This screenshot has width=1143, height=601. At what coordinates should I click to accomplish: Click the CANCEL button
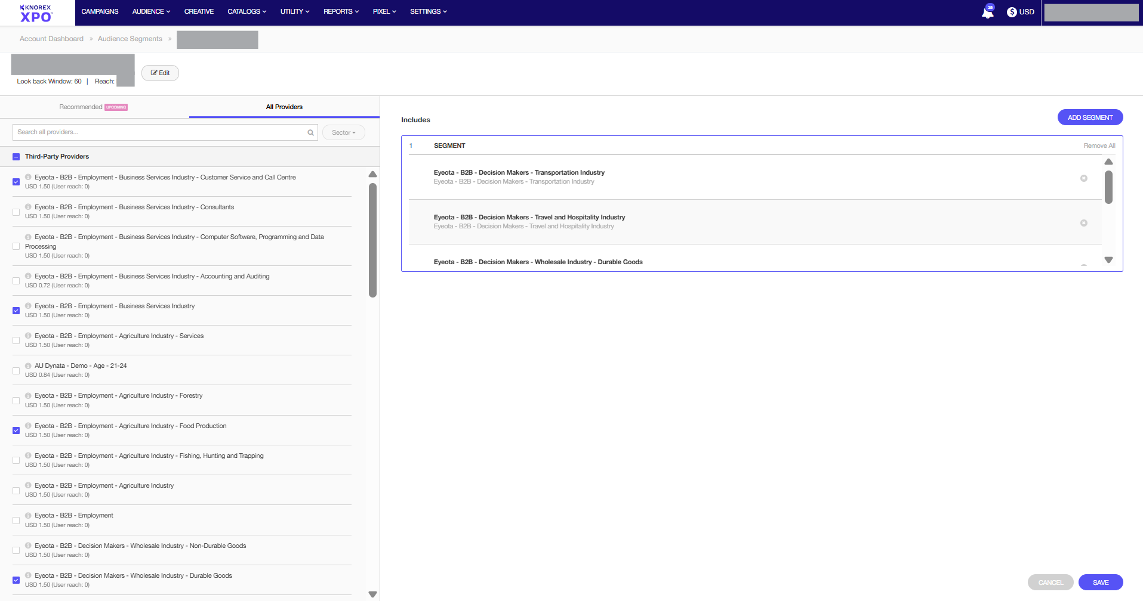1050,583
